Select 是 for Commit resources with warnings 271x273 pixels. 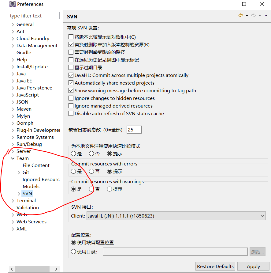[x=73, y=189]
